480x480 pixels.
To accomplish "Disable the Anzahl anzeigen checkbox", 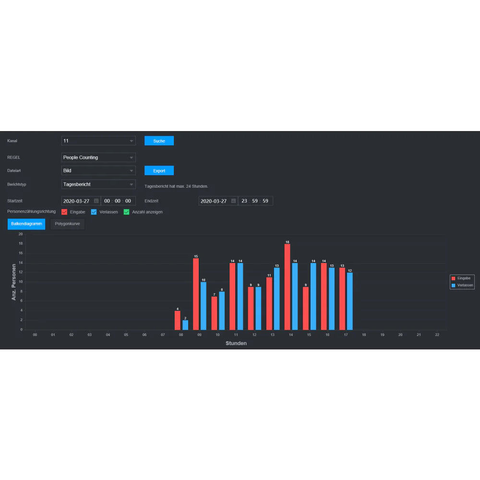I will pyautogui.click(x=127, y=212).
